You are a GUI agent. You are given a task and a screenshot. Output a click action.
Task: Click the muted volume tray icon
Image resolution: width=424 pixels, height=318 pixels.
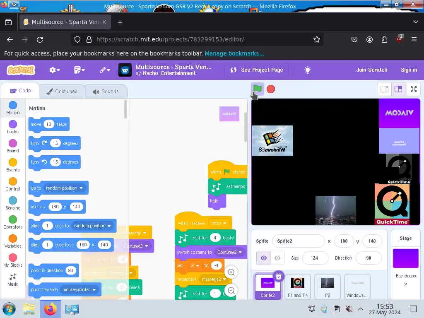pos(349,309)
